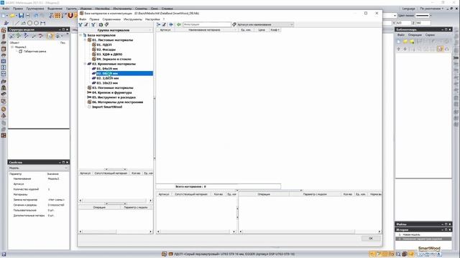
Task: Select the line drawing tool icon
Action: click(17, 23)
